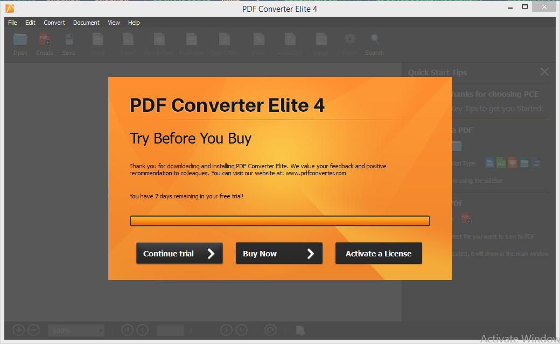This screenshot has height=344, width=560.
Task: Click the Open folder icon in toolbar
Action: pyautogui.click(x=20, y=40)
